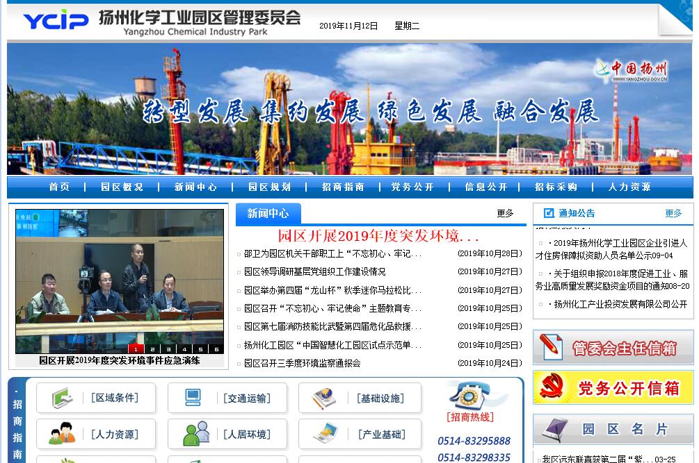The height and width of the screenshot is (463, 699).
Task: Open the 管委会主任信箱 banner
Action: pyautogui.click(x=613, y=347)
